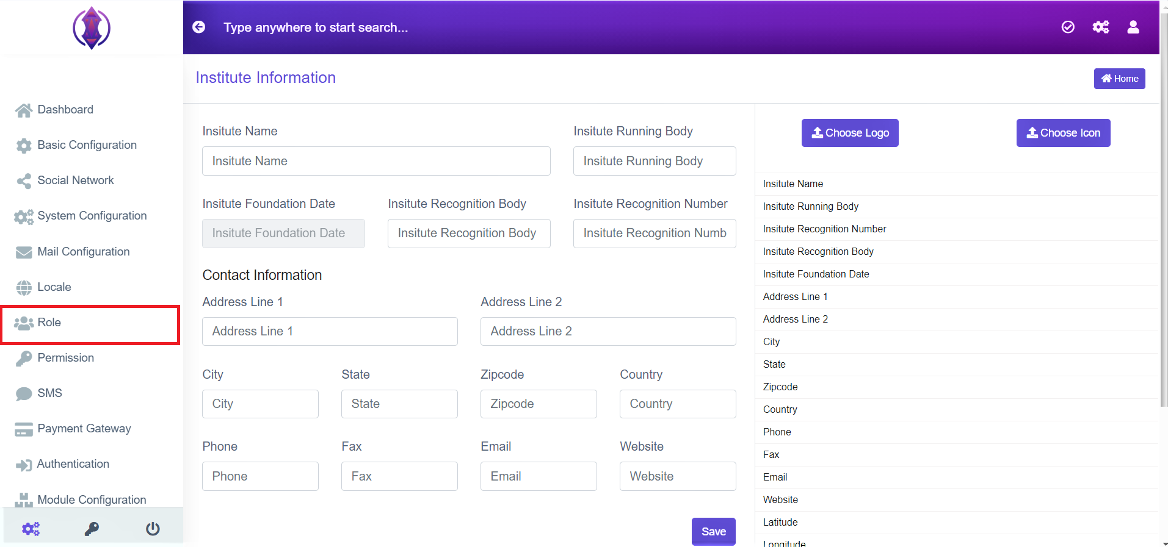Focus the Address Line 1 field
This screenshot has height=547, width=1168.
330,331
